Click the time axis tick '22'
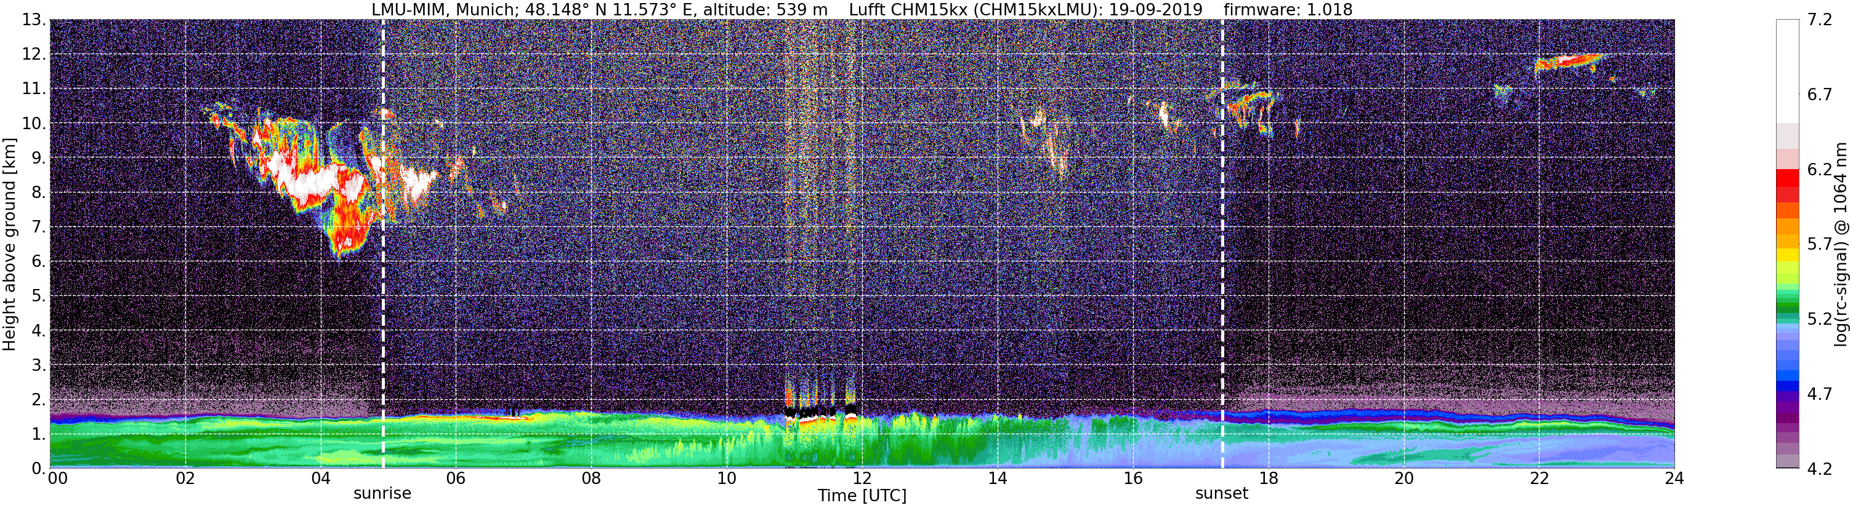The height and width of the screenshot is (508, 1853). pyautogui.click(x=1539, y=478)
